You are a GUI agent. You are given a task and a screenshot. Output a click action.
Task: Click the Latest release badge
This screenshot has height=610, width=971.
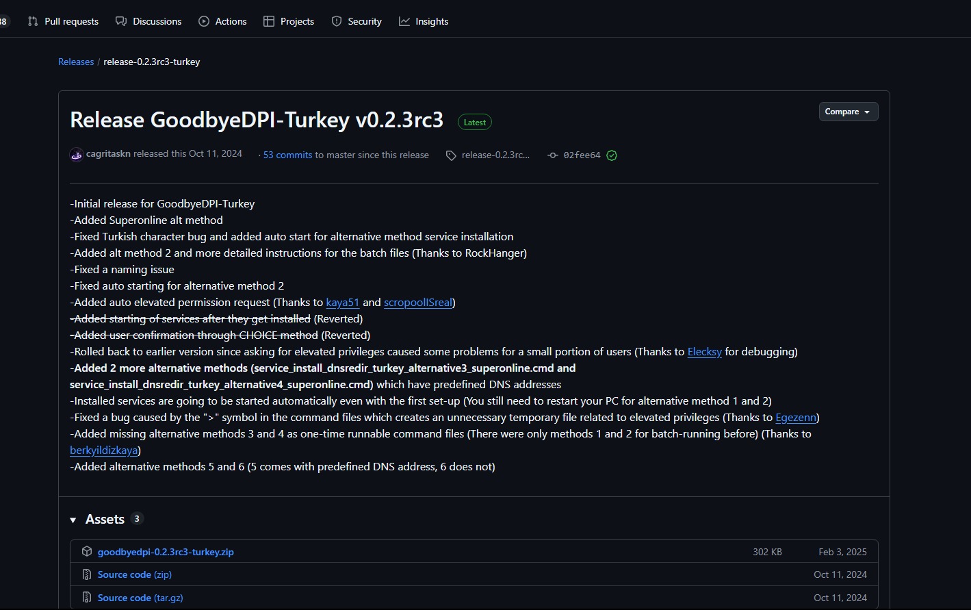click(x=475, y=123)
